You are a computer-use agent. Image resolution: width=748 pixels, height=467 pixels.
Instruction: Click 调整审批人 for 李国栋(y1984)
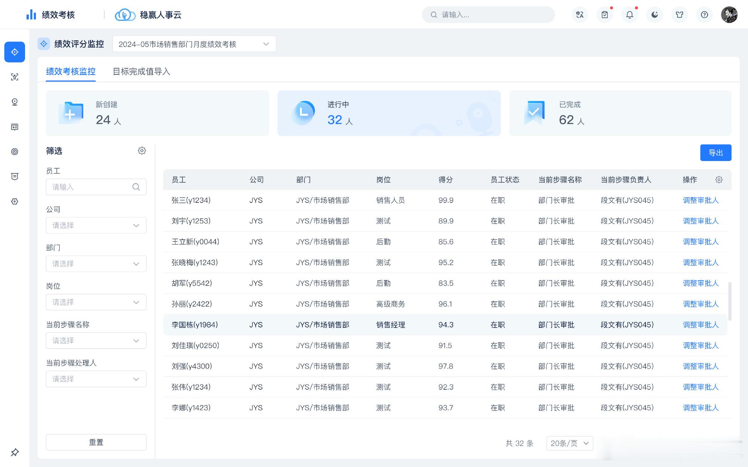701,325
